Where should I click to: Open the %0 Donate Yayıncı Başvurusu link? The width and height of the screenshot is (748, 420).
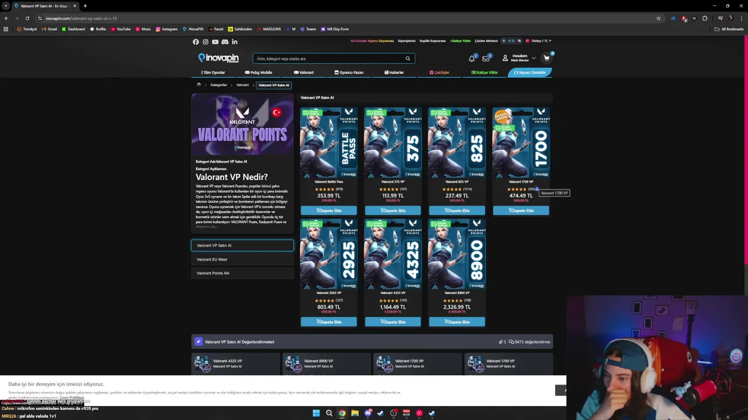[x=372, y=41]
